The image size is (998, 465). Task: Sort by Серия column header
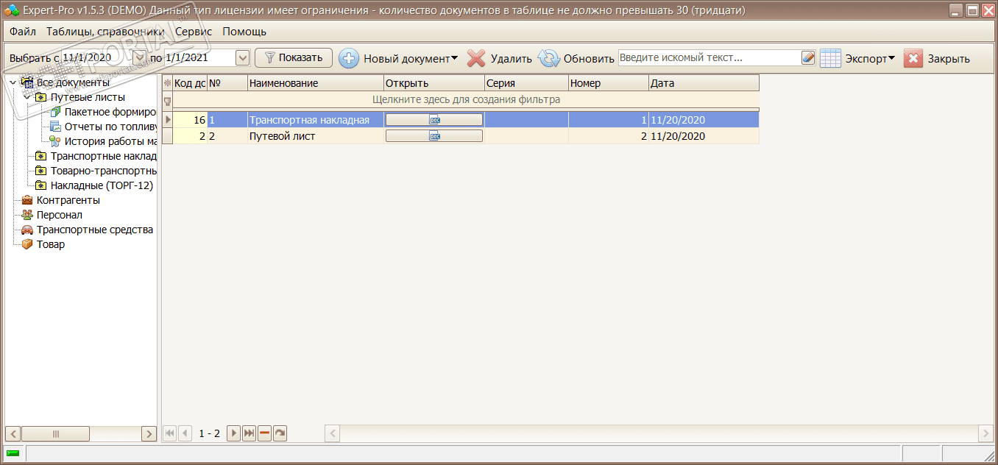click(526, 83)
